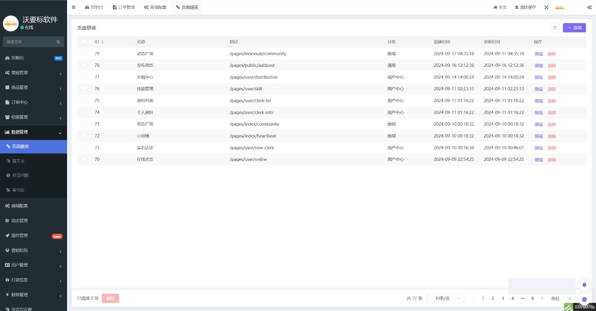Check the select-all header checkbox

coord(84,42)
